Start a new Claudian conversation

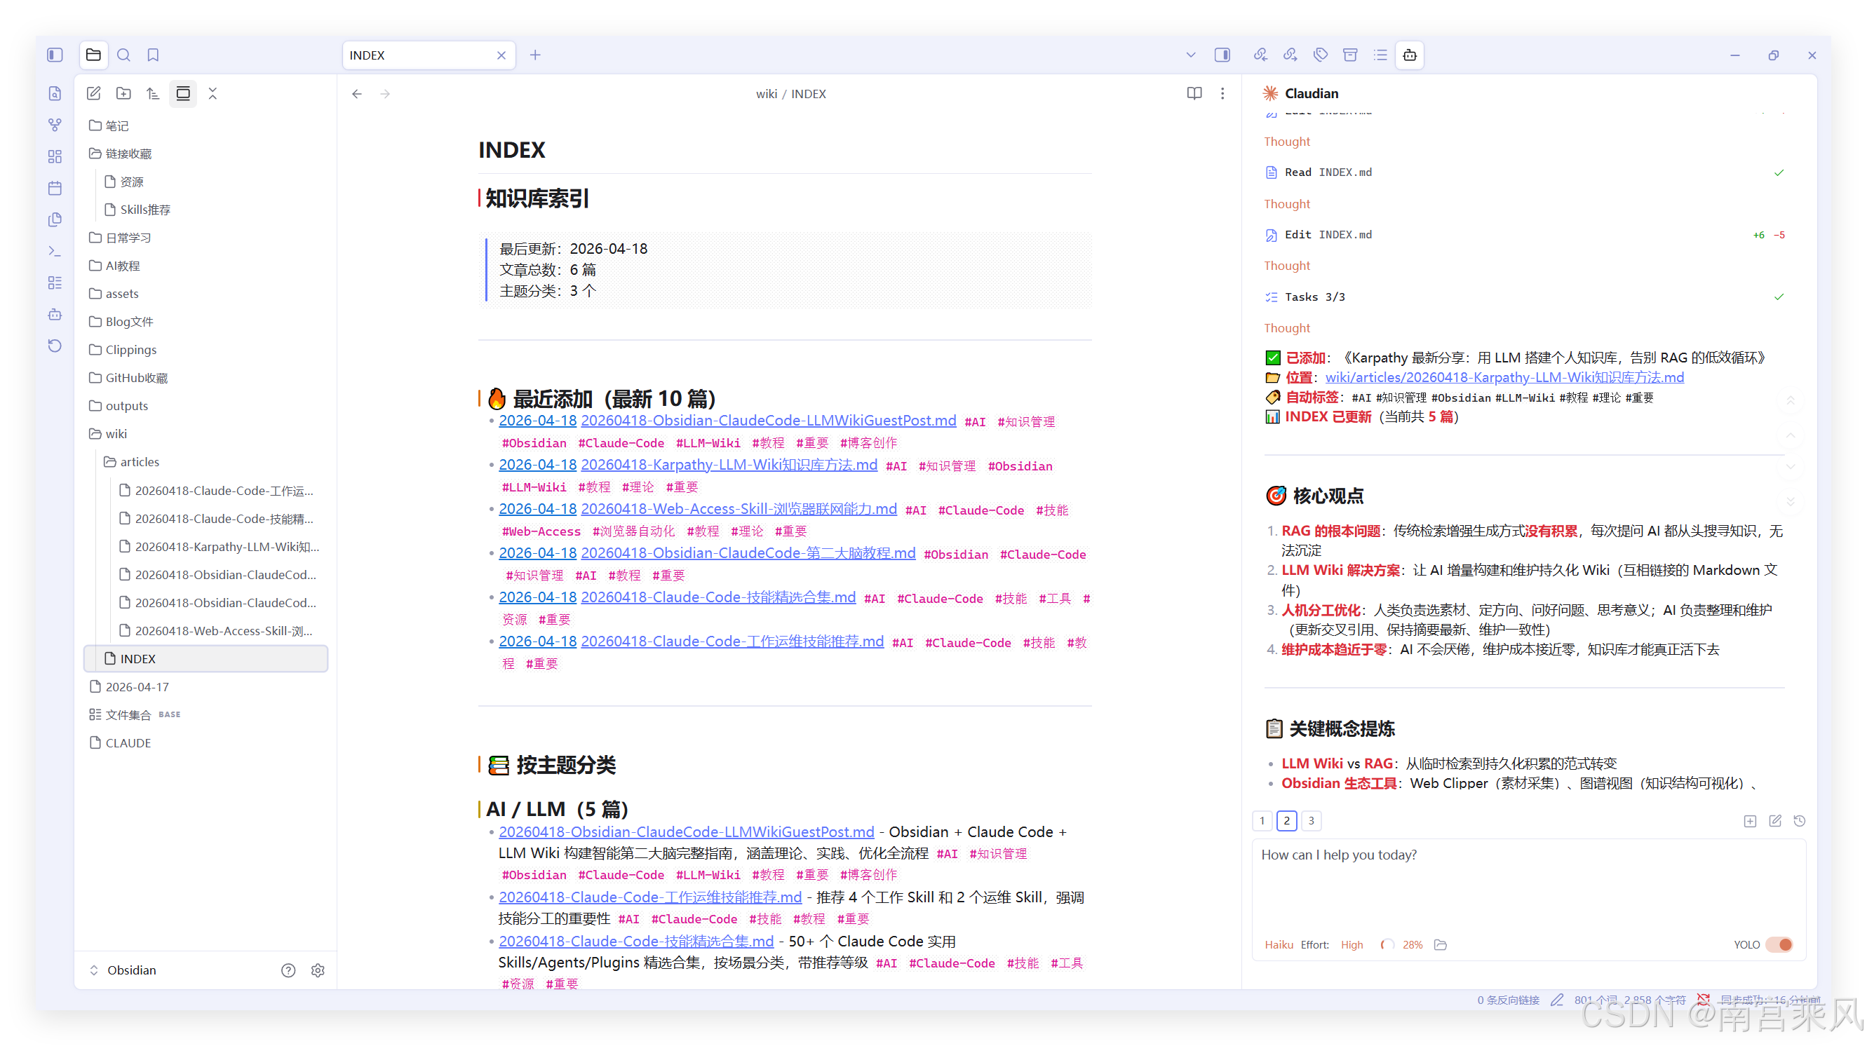(x=1775, y=821)
